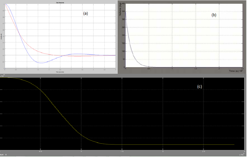Image resolution: width=247 pixels, height=157 pixels.
Task: Select the (a) panel label
Action: pos(85,13)
